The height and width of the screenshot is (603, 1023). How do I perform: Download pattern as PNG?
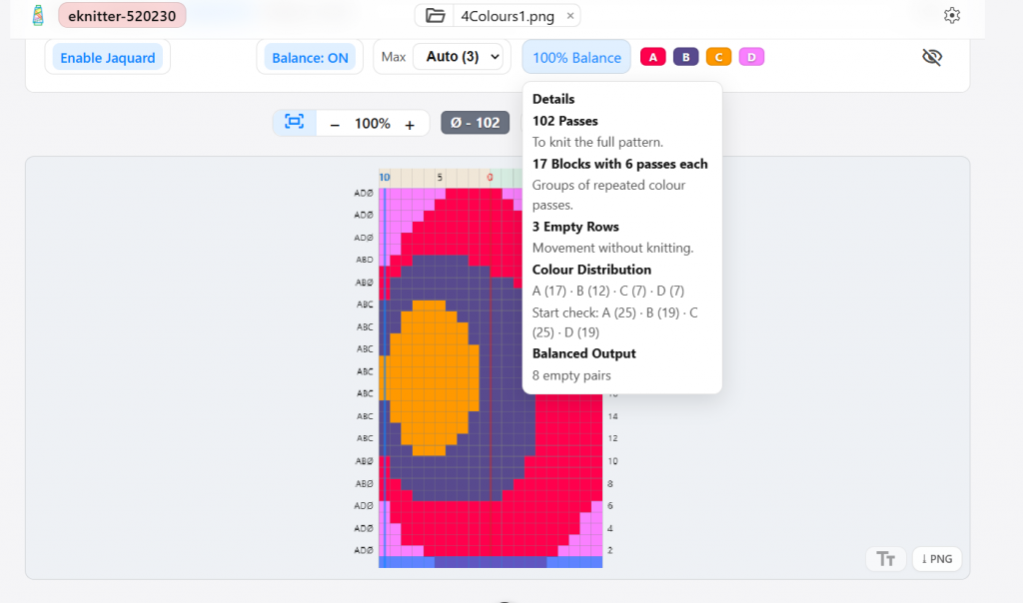[936, 559]
